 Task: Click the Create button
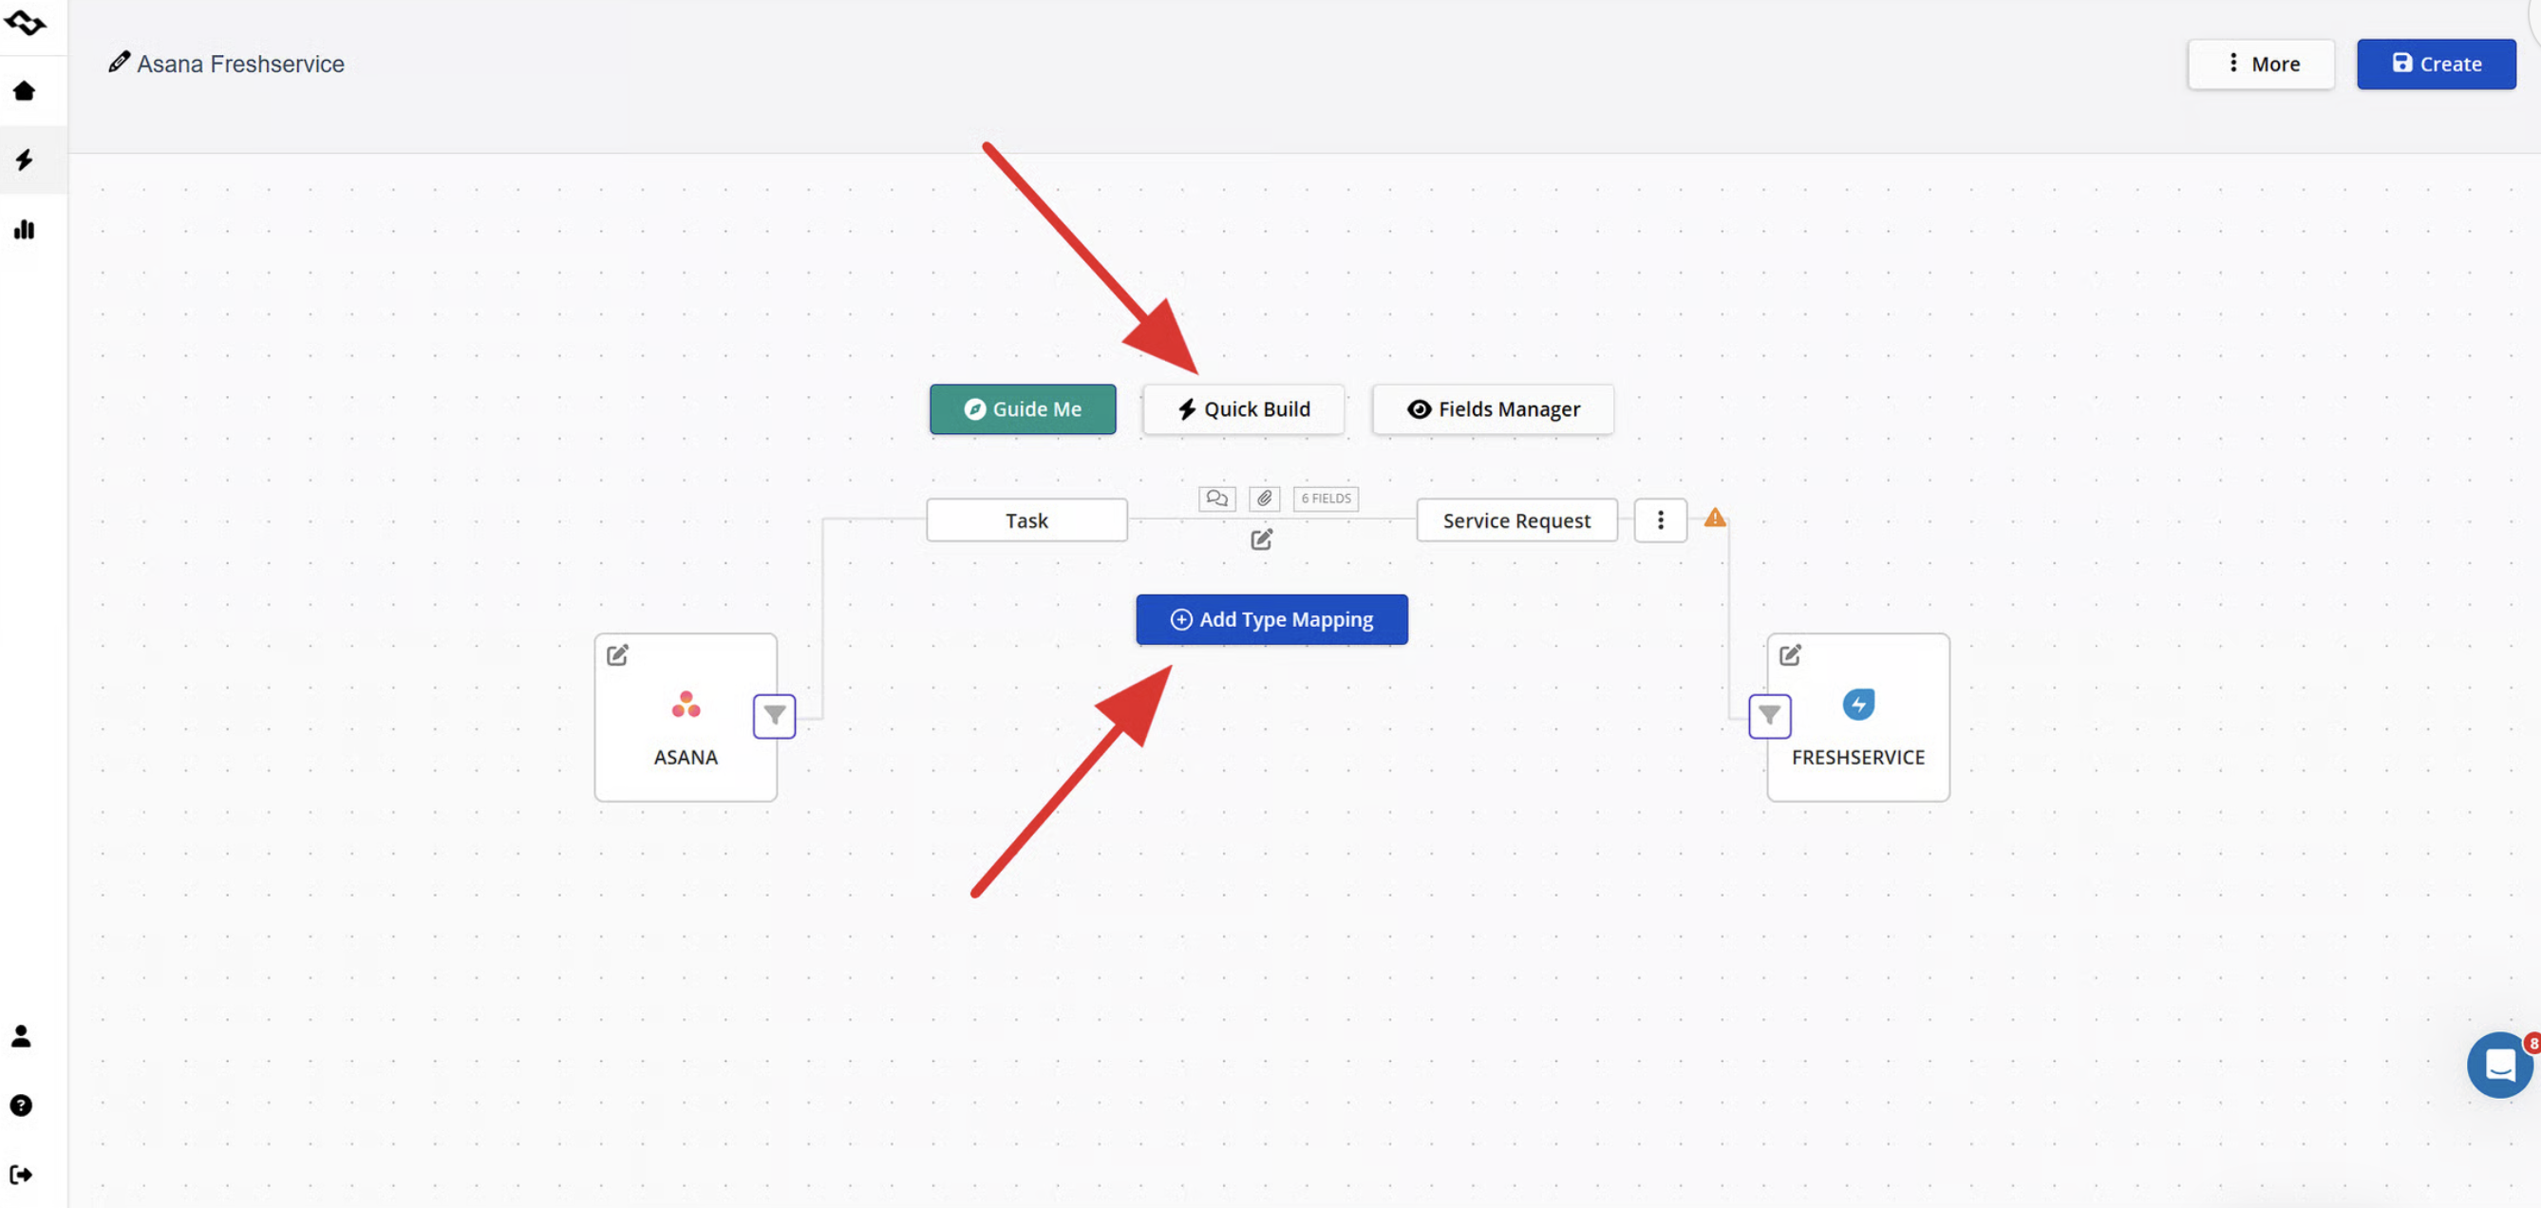point(2436,65)
